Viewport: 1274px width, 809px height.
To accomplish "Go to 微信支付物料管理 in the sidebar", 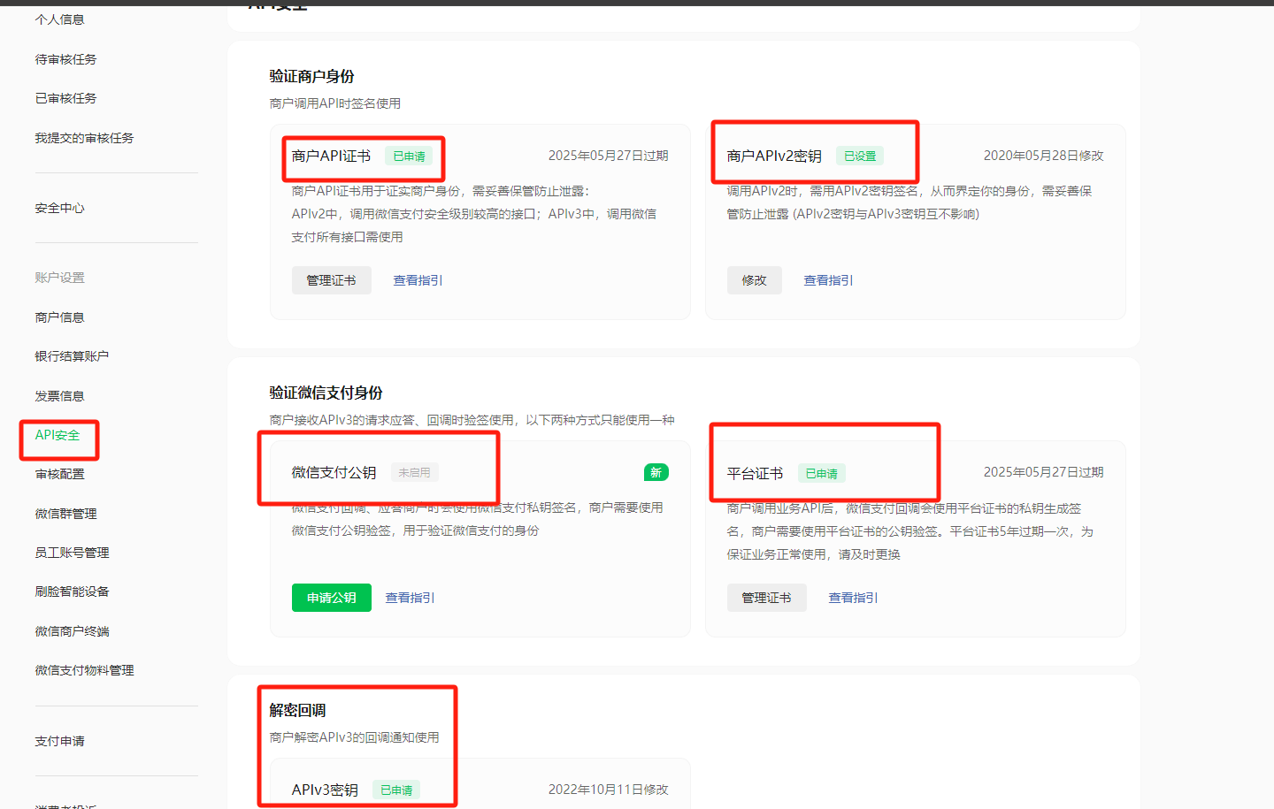I will point(84,670).
